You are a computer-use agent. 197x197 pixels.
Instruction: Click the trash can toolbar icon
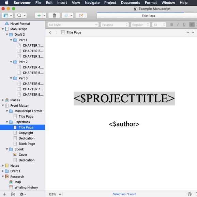[54, 15]
